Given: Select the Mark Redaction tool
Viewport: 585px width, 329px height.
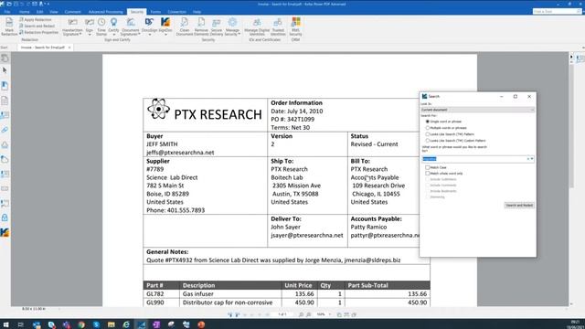Looking at the screenshot, I should (9, 27).
